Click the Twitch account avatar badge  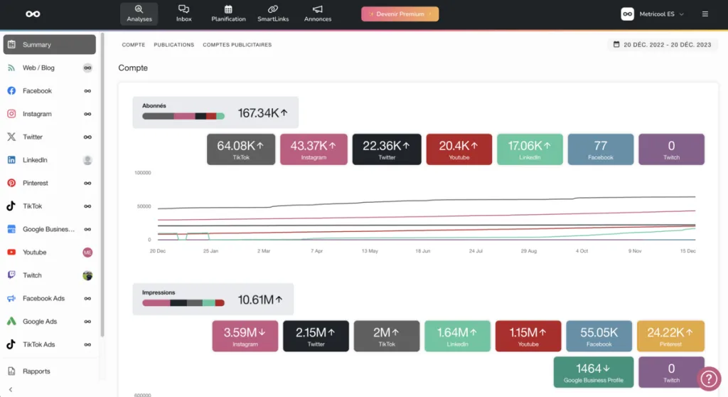87,275
